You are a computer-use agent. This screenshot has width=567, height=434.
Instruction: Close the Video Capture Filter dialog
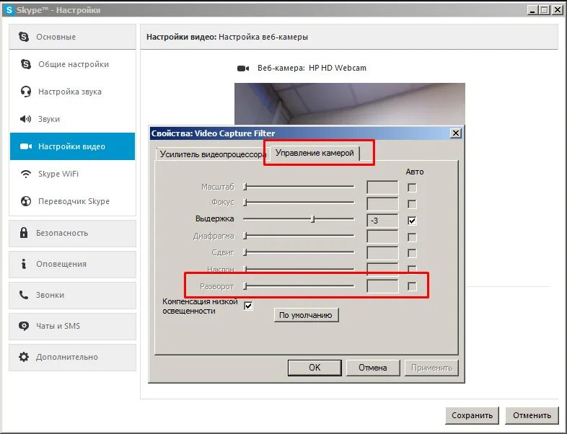[456, 133]
